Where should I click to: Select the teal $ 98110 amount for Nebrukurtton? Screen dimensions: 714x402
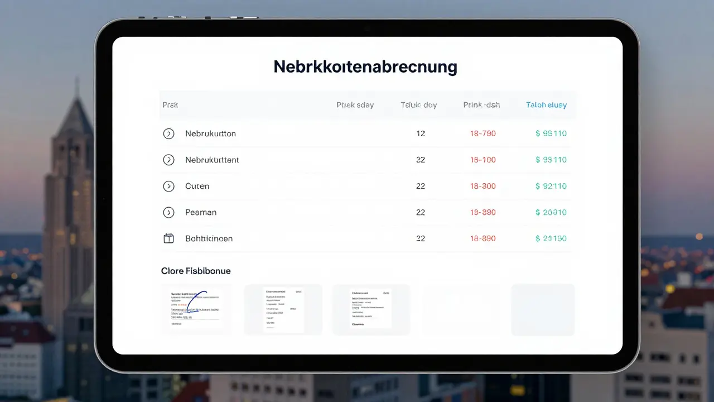[x=551, y=133]
